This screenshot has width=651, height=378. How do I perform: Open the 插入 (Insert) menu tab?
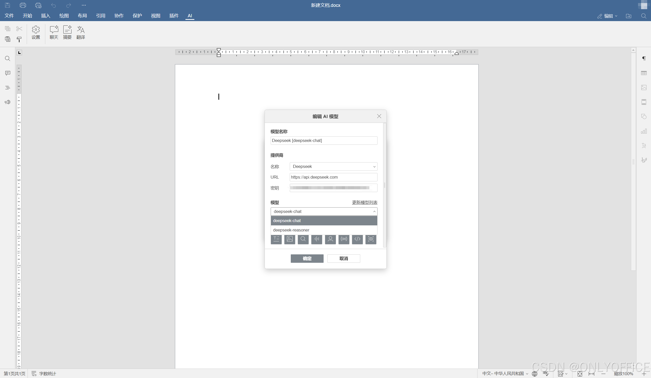point(46,16)
